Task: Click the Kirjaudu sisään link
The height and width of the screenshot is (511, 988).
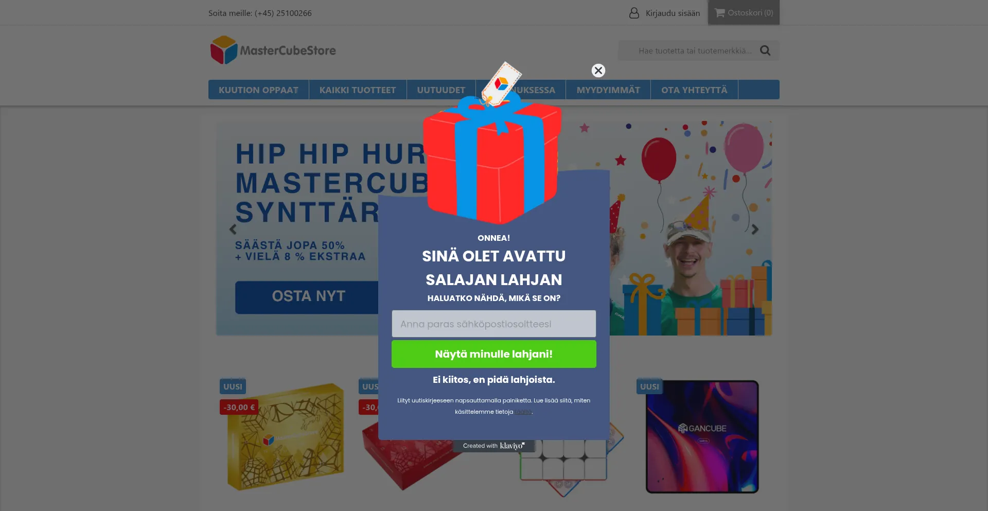Action: tap(673, 13)
